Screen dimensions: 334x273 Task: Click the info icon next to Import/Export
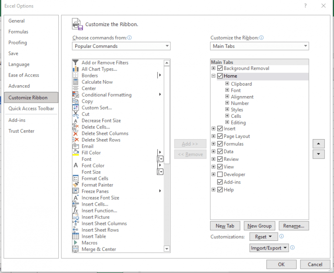[292, 247]
